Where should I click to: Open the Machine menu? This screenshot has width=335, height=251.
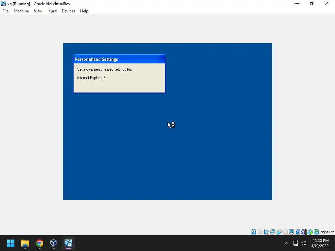point(21,11)
